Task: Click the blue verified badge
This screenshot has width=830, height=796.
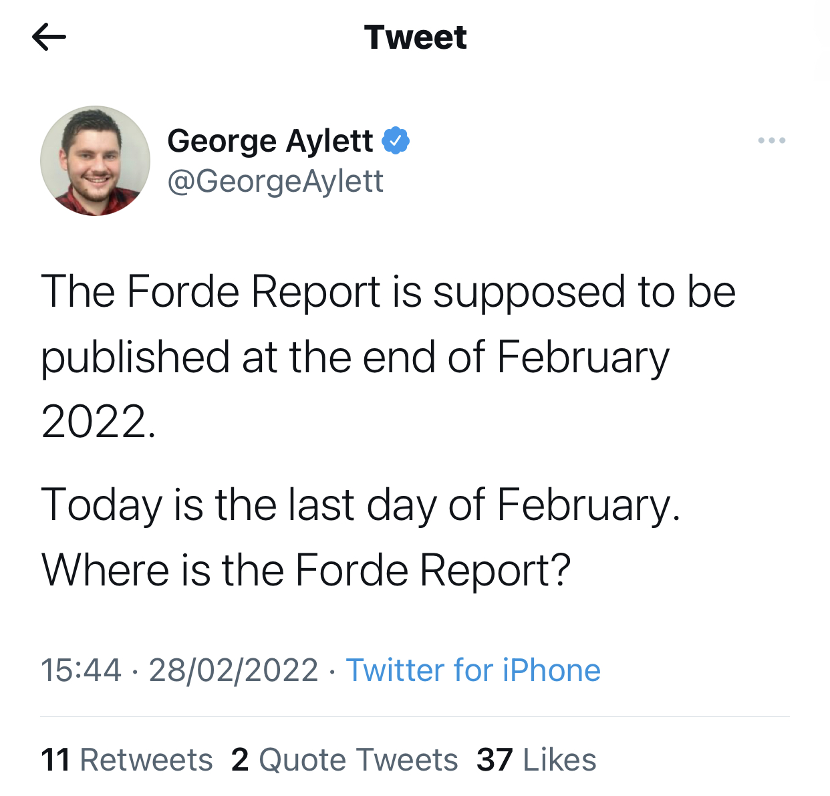Action: click(396, 140)
